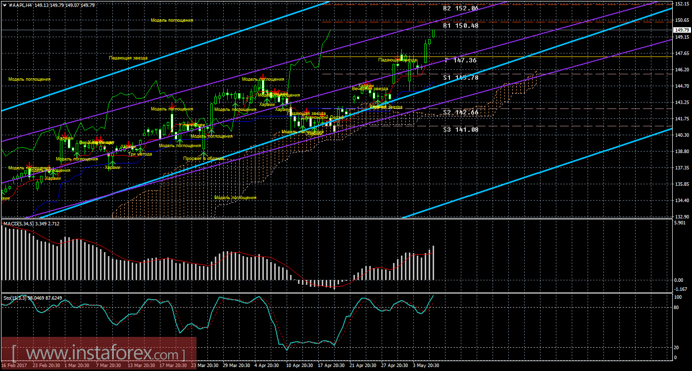
Task: Click the 29 Mar 20:30 time axis label
Action: click(237, 366)
